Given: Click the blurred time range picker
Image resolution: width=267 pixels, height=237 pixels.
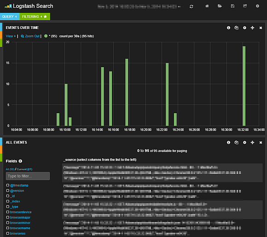Looking at the screenshot, I should coord(139,6).
